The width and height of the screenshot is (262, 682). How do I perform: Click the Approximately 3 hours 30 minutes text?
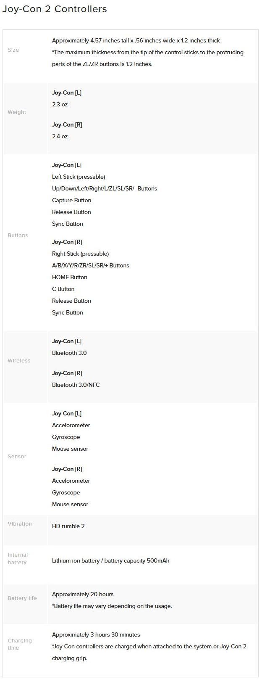(96, 635)
